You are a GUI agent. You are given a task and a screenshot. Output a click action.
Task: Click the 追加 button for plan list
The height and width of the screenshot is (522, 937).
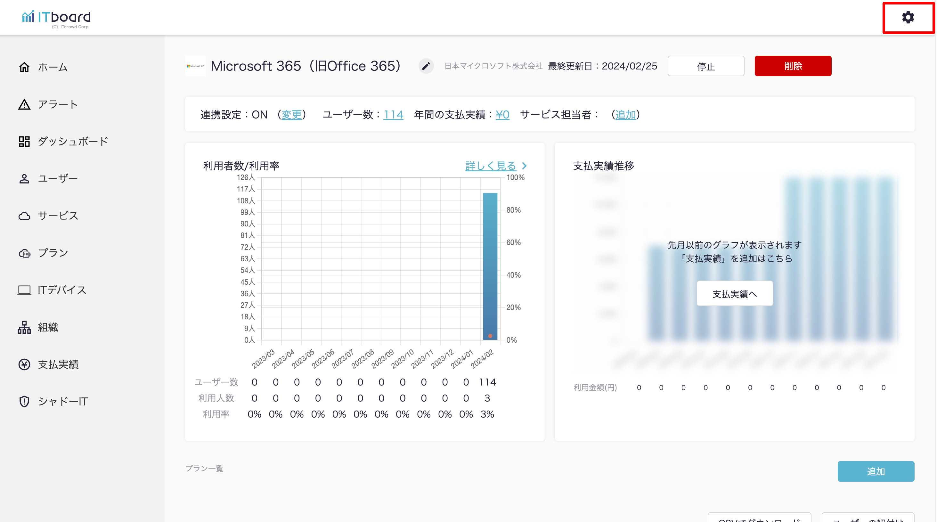pyautogui.click(x=876, y=471)
